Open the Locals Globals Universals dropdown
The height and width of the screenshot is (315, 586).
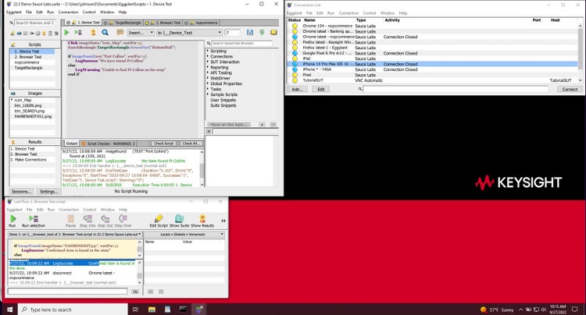coord(184,232)
